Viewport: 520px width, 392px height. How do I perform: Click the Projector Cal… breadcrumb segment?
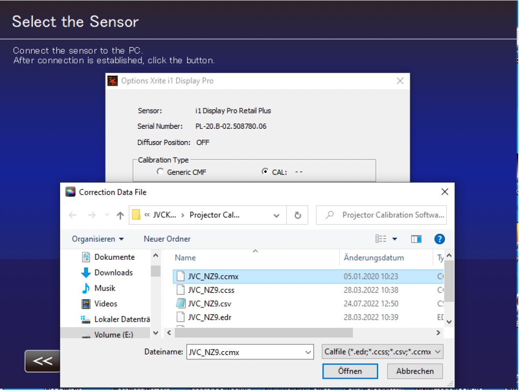[214, 215]
